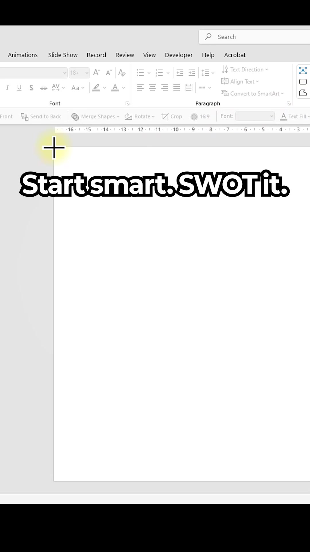Open the Rotate dropdown
This screenshot has height=552, width=310.
coord(139,116)
